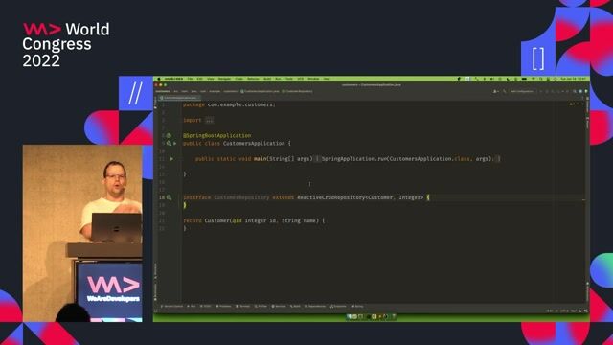Open the View menu

point(211,79)
